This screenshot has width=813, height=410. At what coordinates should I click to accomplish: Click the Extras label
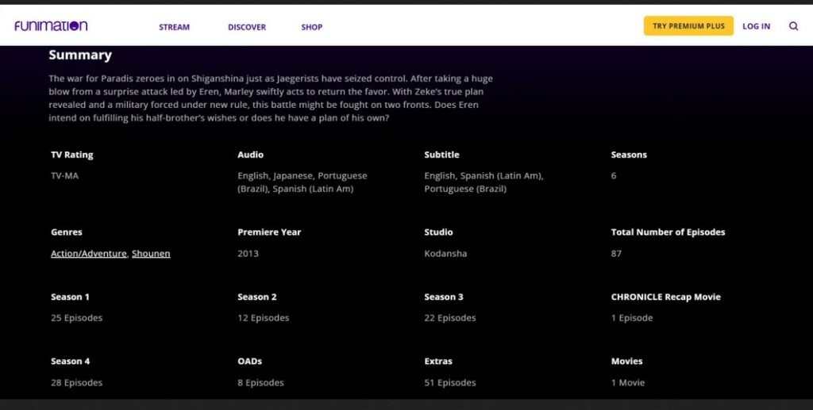438,362
